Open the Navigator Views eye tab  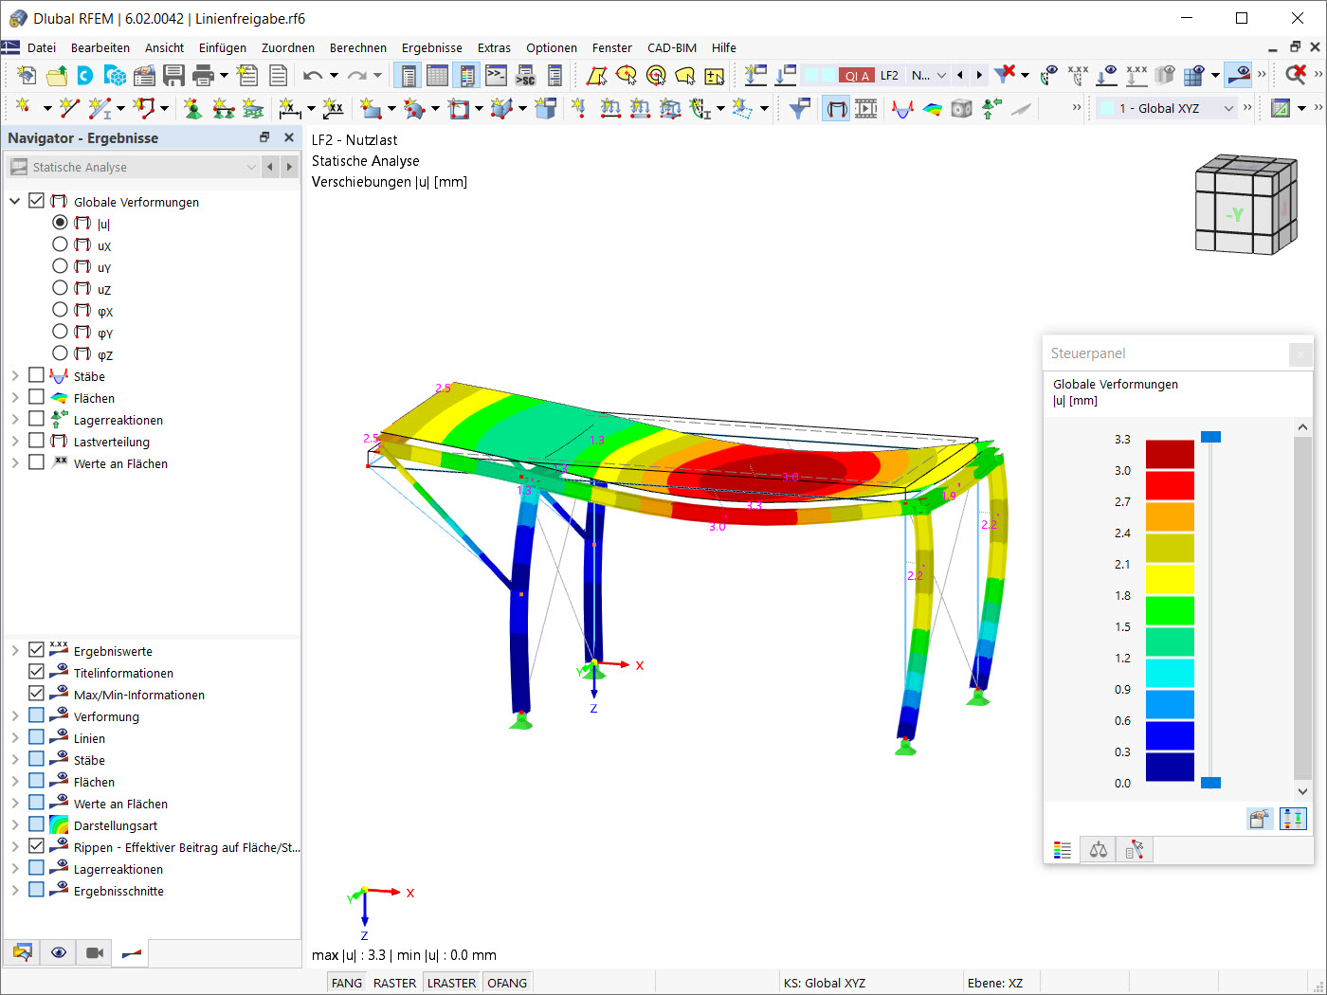[59, 952]
